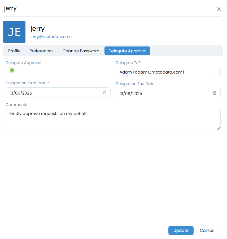The image size is (227, 239).
Task: Open the Delegation End Date calendar icon
Action: click(215, 93)
